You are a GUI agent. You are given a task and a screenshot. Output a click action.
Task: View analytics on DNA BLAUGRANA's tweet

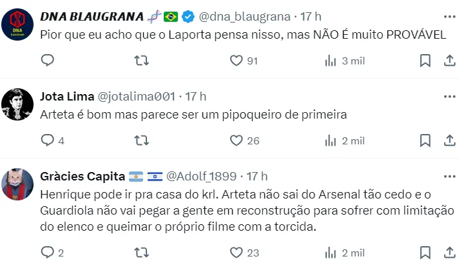(x=331, y=61)
